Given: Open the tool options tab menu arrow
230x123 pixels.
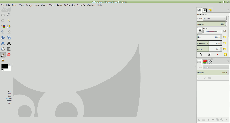Looking at the screenshot, I should click(x=228, y=9).
